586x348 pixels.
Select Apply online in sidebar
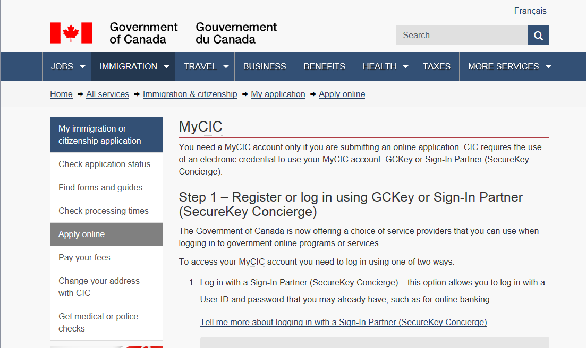[106, 234]
